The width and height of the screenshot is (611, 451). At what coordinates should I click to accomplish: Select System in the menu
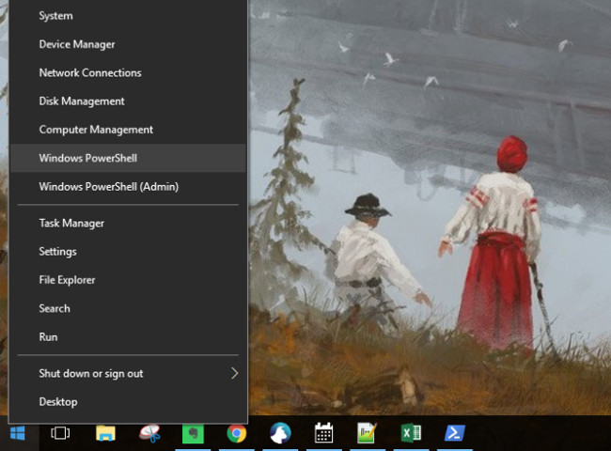coord(128,16)
